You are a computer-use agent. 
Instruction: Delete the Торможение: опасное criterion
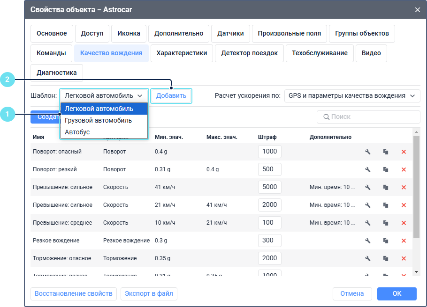(404, 258)
